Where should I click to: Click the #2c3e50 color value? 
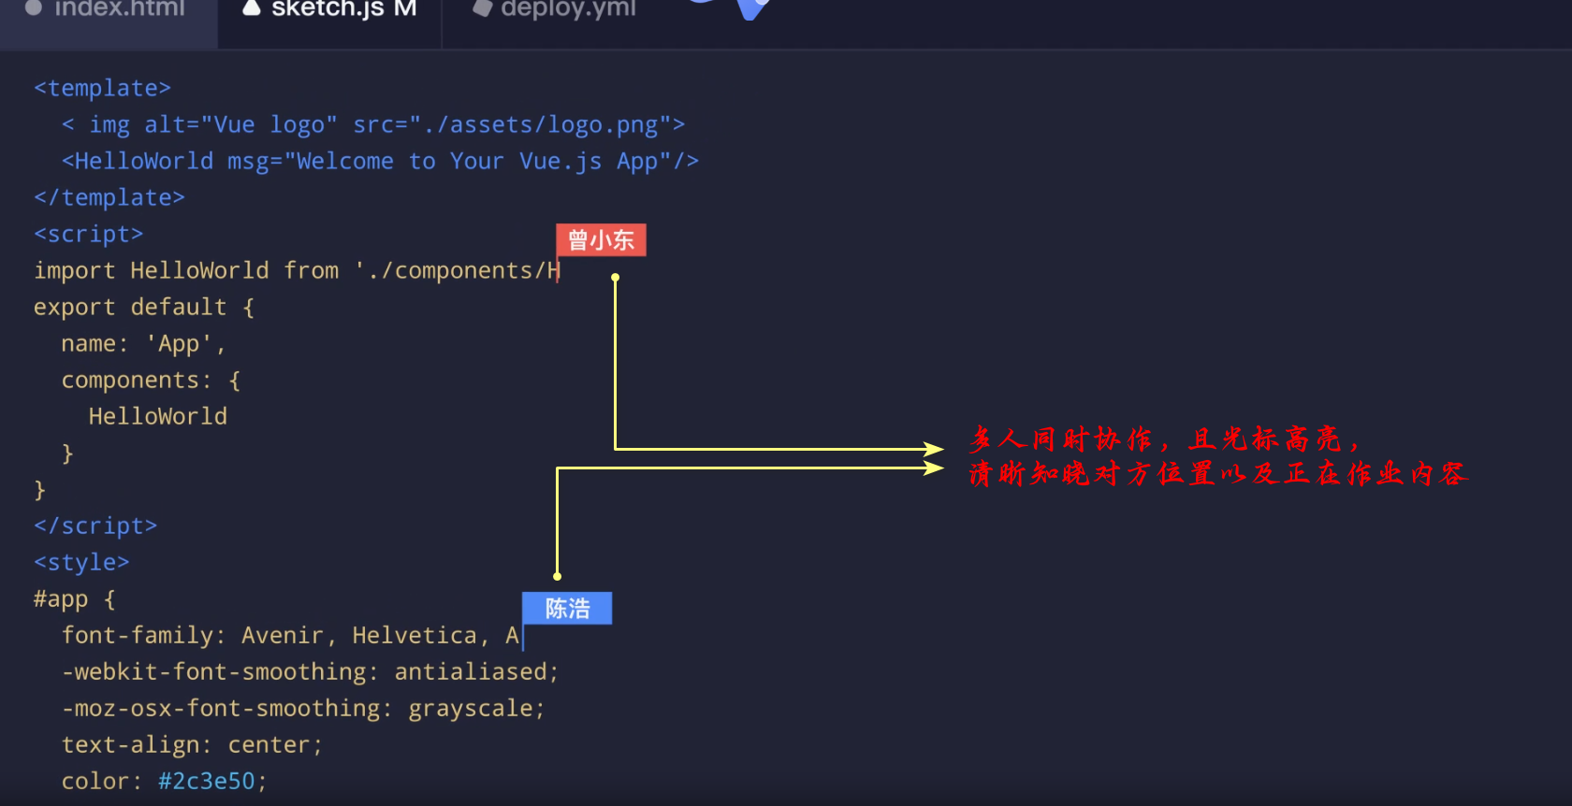pyautogui.click(x=206, y=781)
